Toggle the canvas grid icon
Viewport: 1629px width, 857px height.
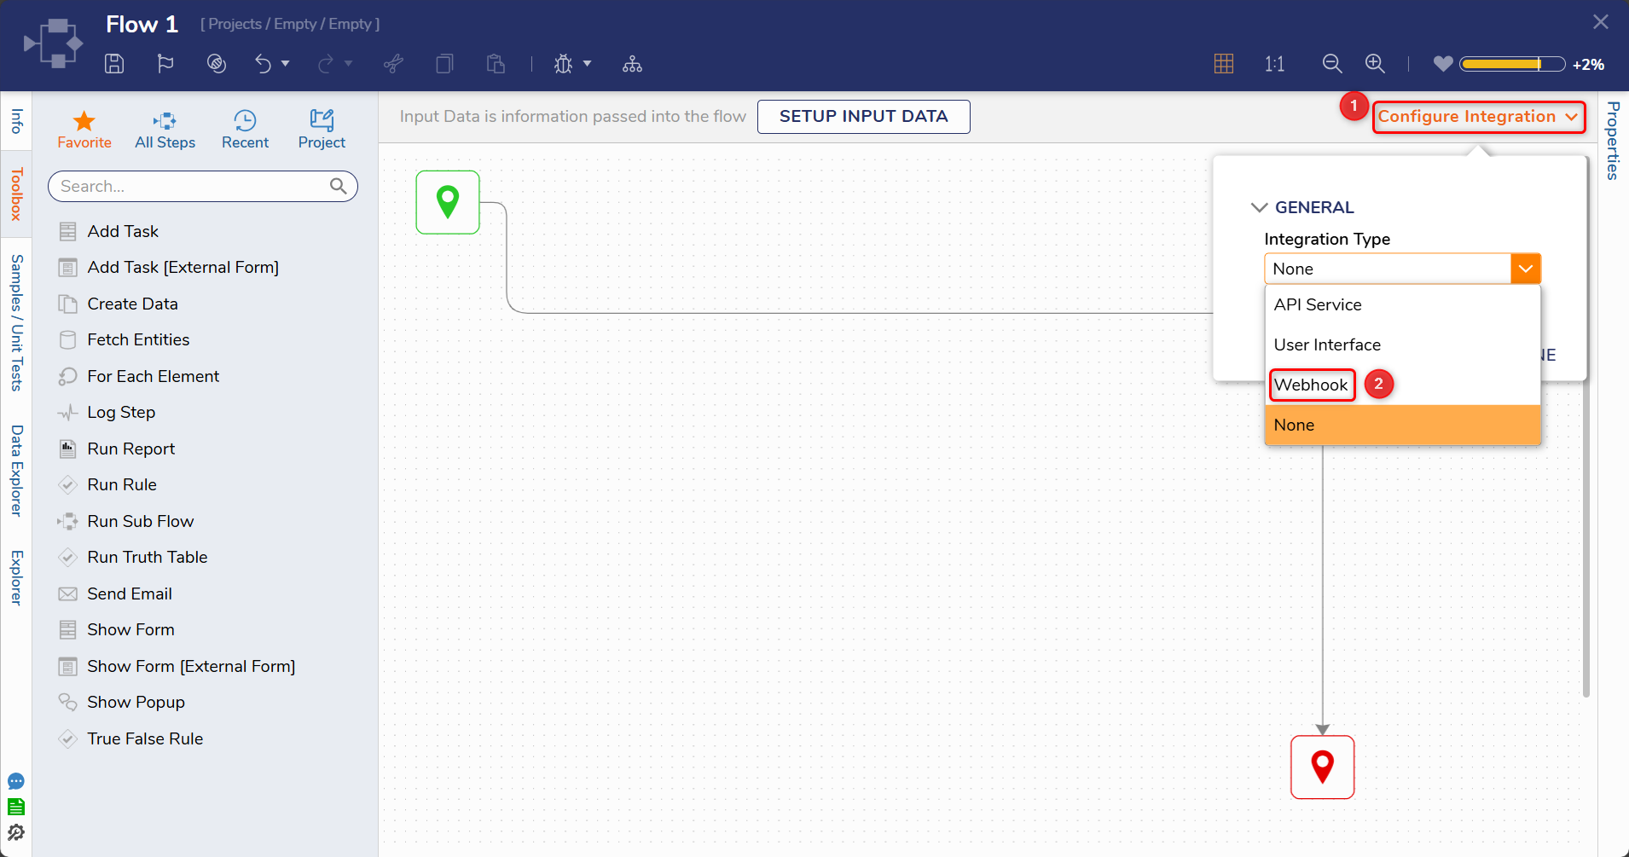(1224, 64)
